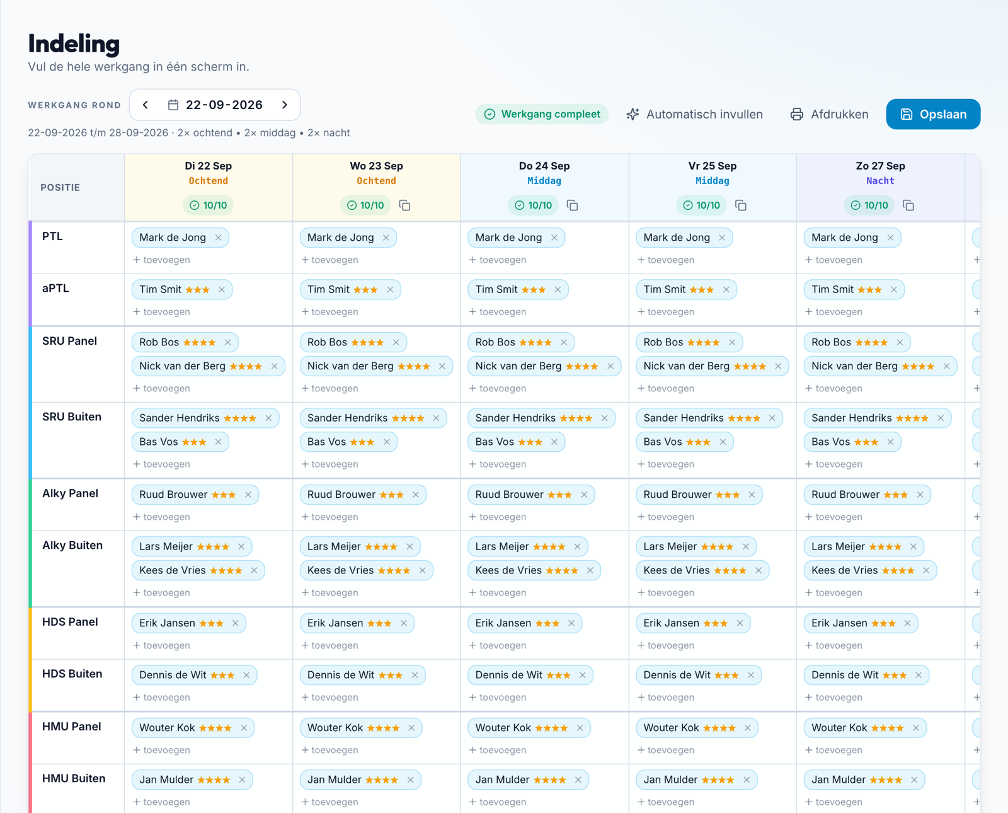The width and height of the screenshot is (1008, 813).
Task: Add person to SRU Buiten on Zo 27 Sep
Action: pyautogui.click(x=833, y=464)
